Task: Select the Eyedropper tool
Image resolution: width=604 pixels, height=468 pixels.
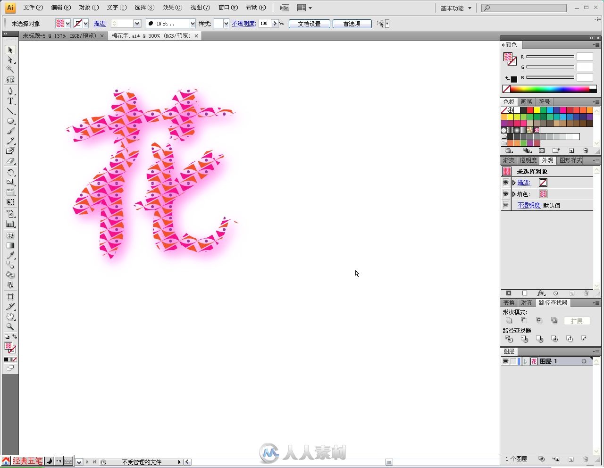Action: tap(10, 255)
